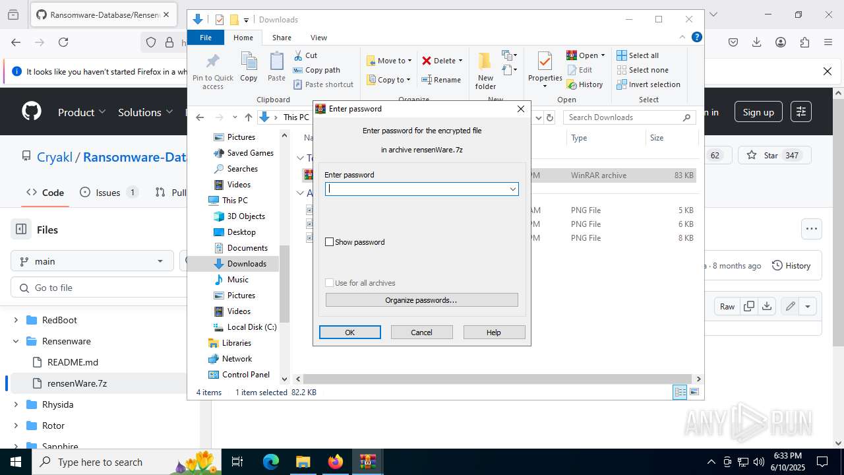Switch to large icons view in Explorer
Viewport: 844px width, 475px height.
[x=694, y=392]
